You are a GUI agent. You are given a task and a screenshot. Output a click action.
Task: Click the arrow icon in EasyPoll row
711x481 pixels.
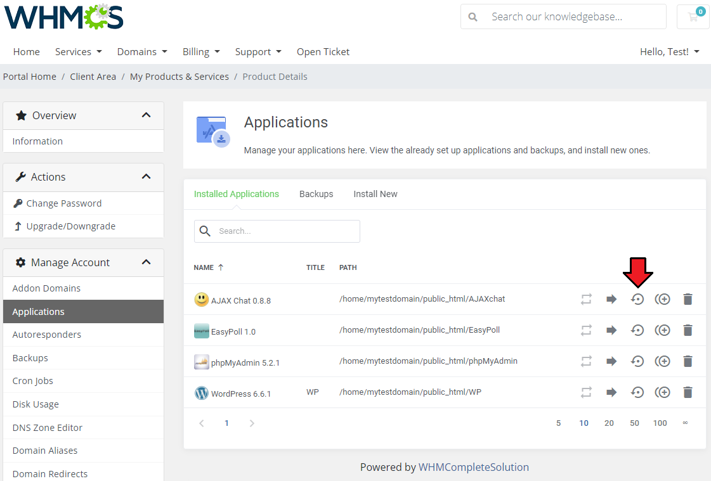611,330
